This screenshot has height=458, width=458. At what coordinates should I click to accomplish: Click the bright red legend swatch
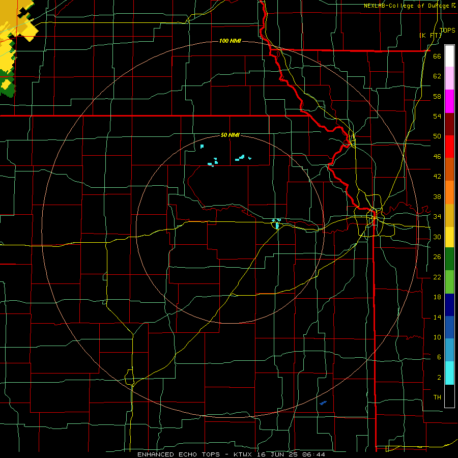coord(449,147)
